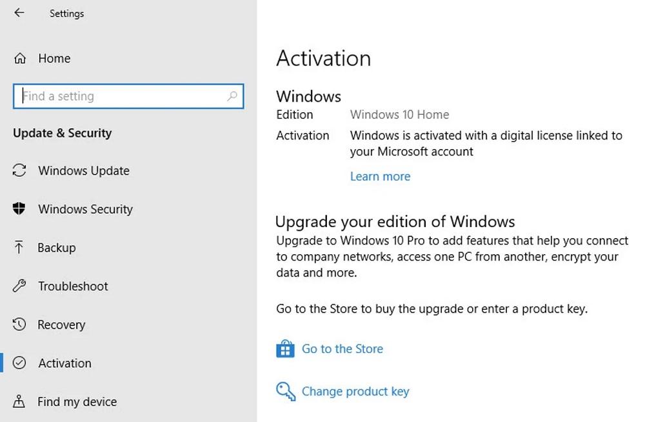Open Windows Update from the sidebar
Image resolution: width=645 pixels, height=422 pixels.
click(x=84, y=171)
